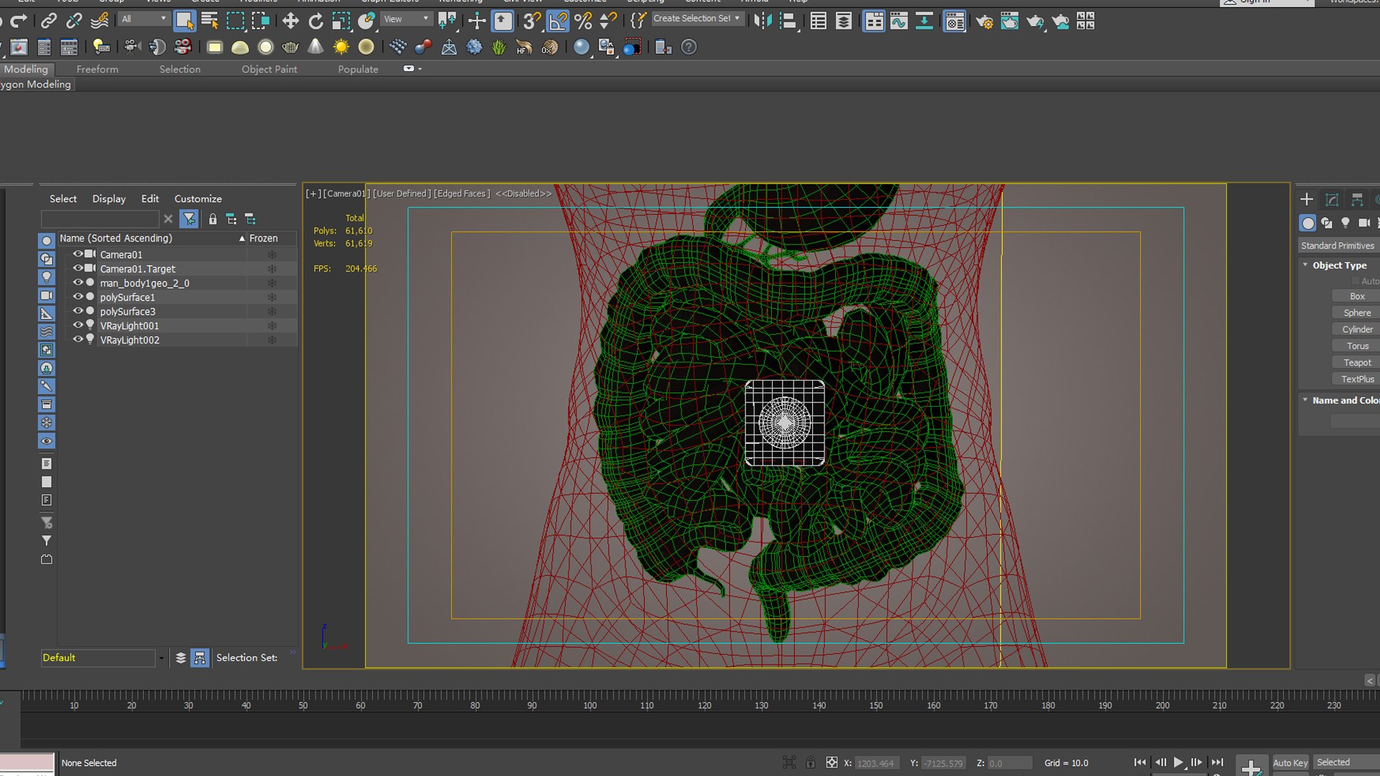Click the V-Ray sun light icon
Image resolution: width=1380 pixels, height=776 pixels.
tap(341, 47)
